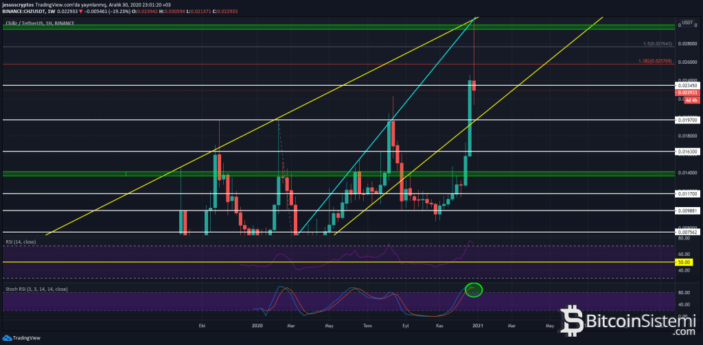The width and height of the screenshot is (703, 345).
Task: Click the 2021 label on time axis
Action: (478, 326)
